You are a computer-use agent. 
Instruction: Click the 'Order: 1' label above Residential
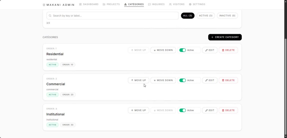point(51,49)
